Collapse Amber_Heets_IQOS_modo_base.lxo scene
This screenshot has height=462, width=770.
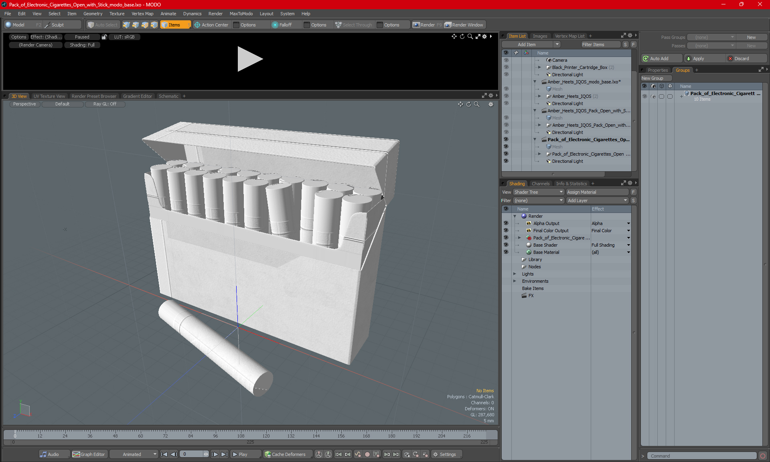535,82
